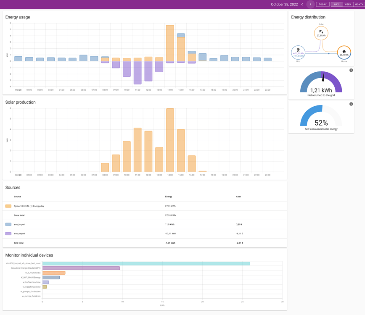Click the 11:00 purple export bar in usage
The width and height of the screenshot is (365, 315).
click(x=138, y=73)
